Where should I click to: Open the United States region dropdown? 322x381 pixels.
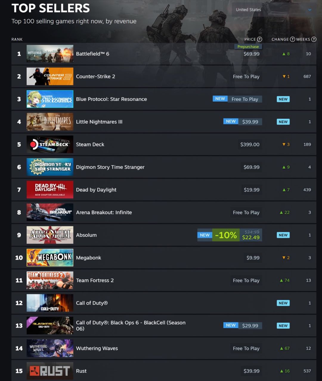[273, 10]
